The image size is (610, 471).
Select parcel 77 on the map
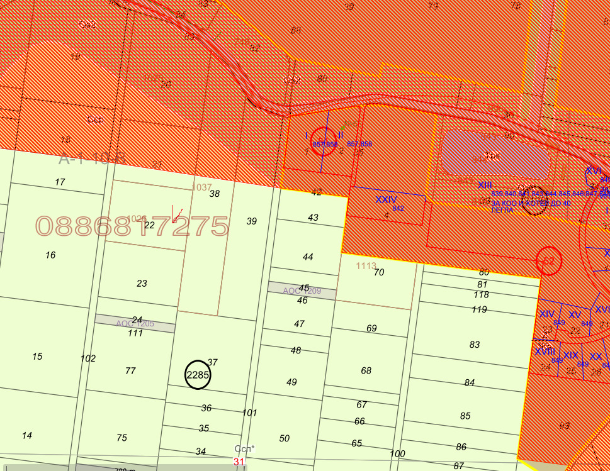point(130,371)
